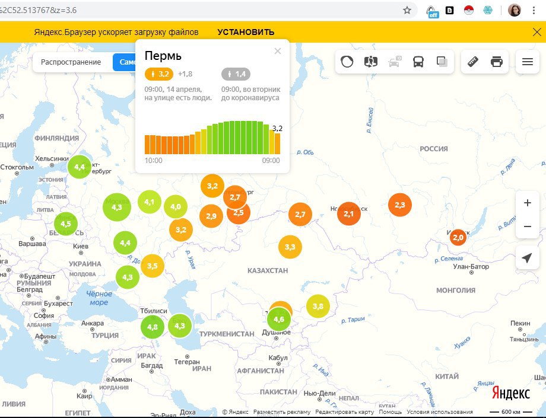Switch to the Распространение tab
The height and width of the screenshot is (418, 546).
71,62
